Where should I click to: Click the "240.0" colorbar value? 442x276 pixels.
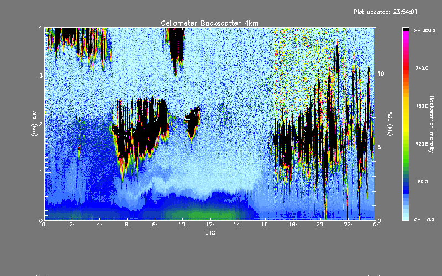[422, 68]
